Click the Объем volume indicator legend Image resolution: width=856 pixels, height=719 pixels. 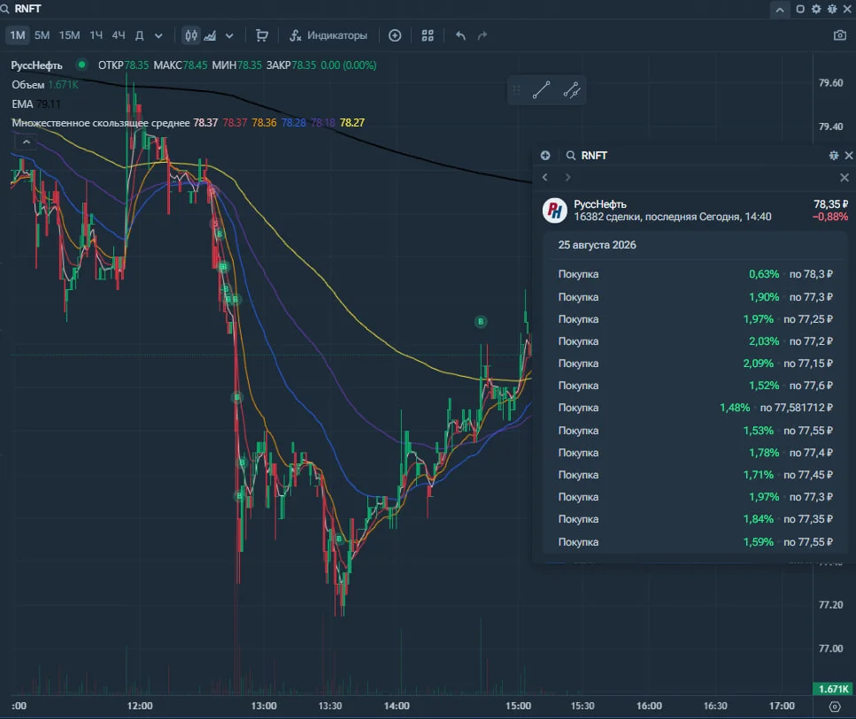tap(27, 85)
